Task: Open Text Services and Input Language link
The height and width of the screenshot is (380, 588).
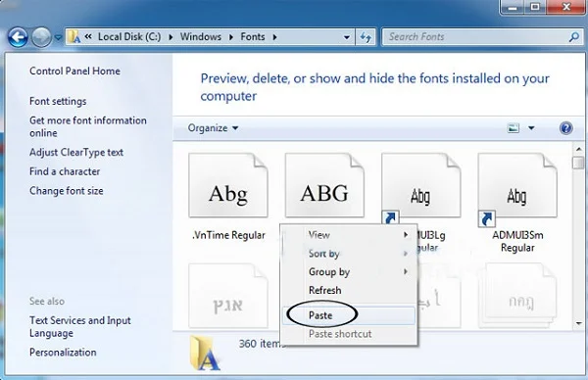Action: click(x=80, y=327)
